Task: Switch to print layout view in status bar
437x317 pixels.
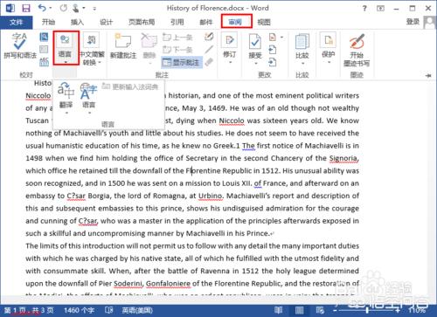Action: pos(299,310)
